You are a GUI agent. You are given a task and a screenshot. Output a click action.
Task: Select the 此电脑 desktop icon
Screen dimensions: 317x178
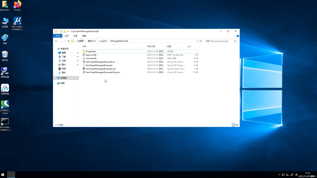tap(5, 22)
